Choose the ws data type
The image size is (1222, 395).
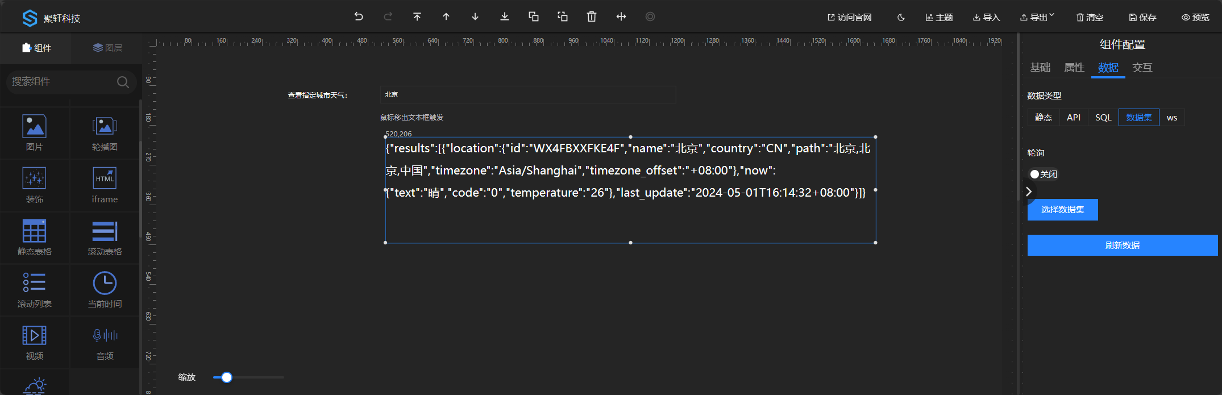1172,118
